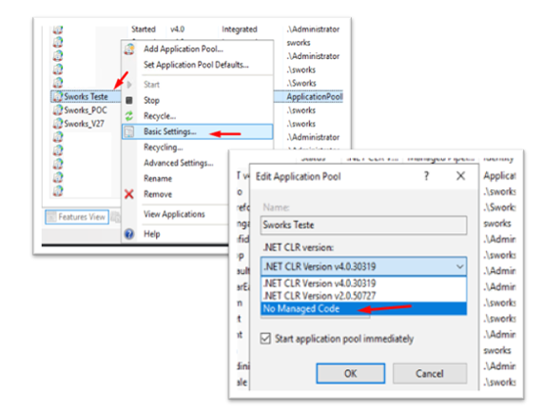The height and width of the screenshot is (414, 543).
Task: Toggle Start application pool immediately checkbox
Action: click(x=265, y=338)
